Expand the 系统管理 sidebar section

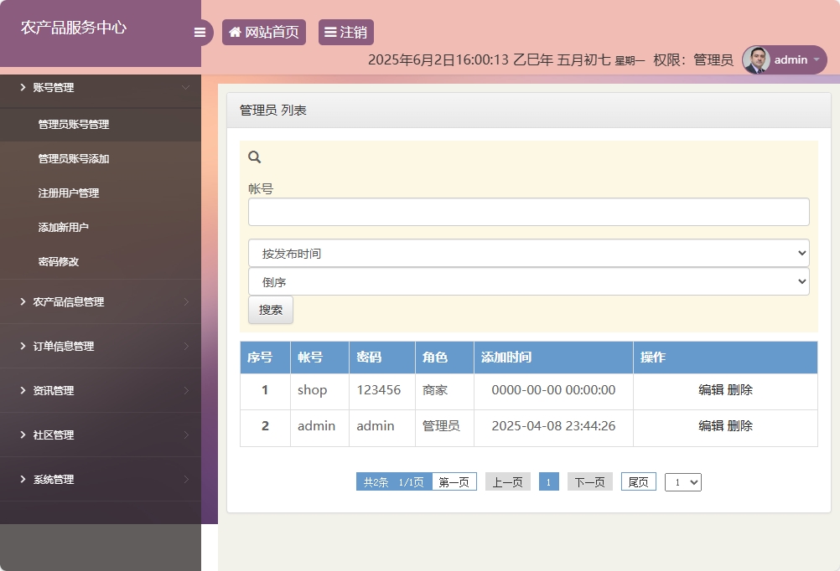101,480
